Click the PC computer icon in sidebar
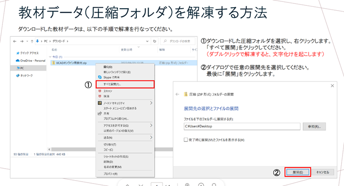This screenshot has width=344, height=186. [18, 68]
